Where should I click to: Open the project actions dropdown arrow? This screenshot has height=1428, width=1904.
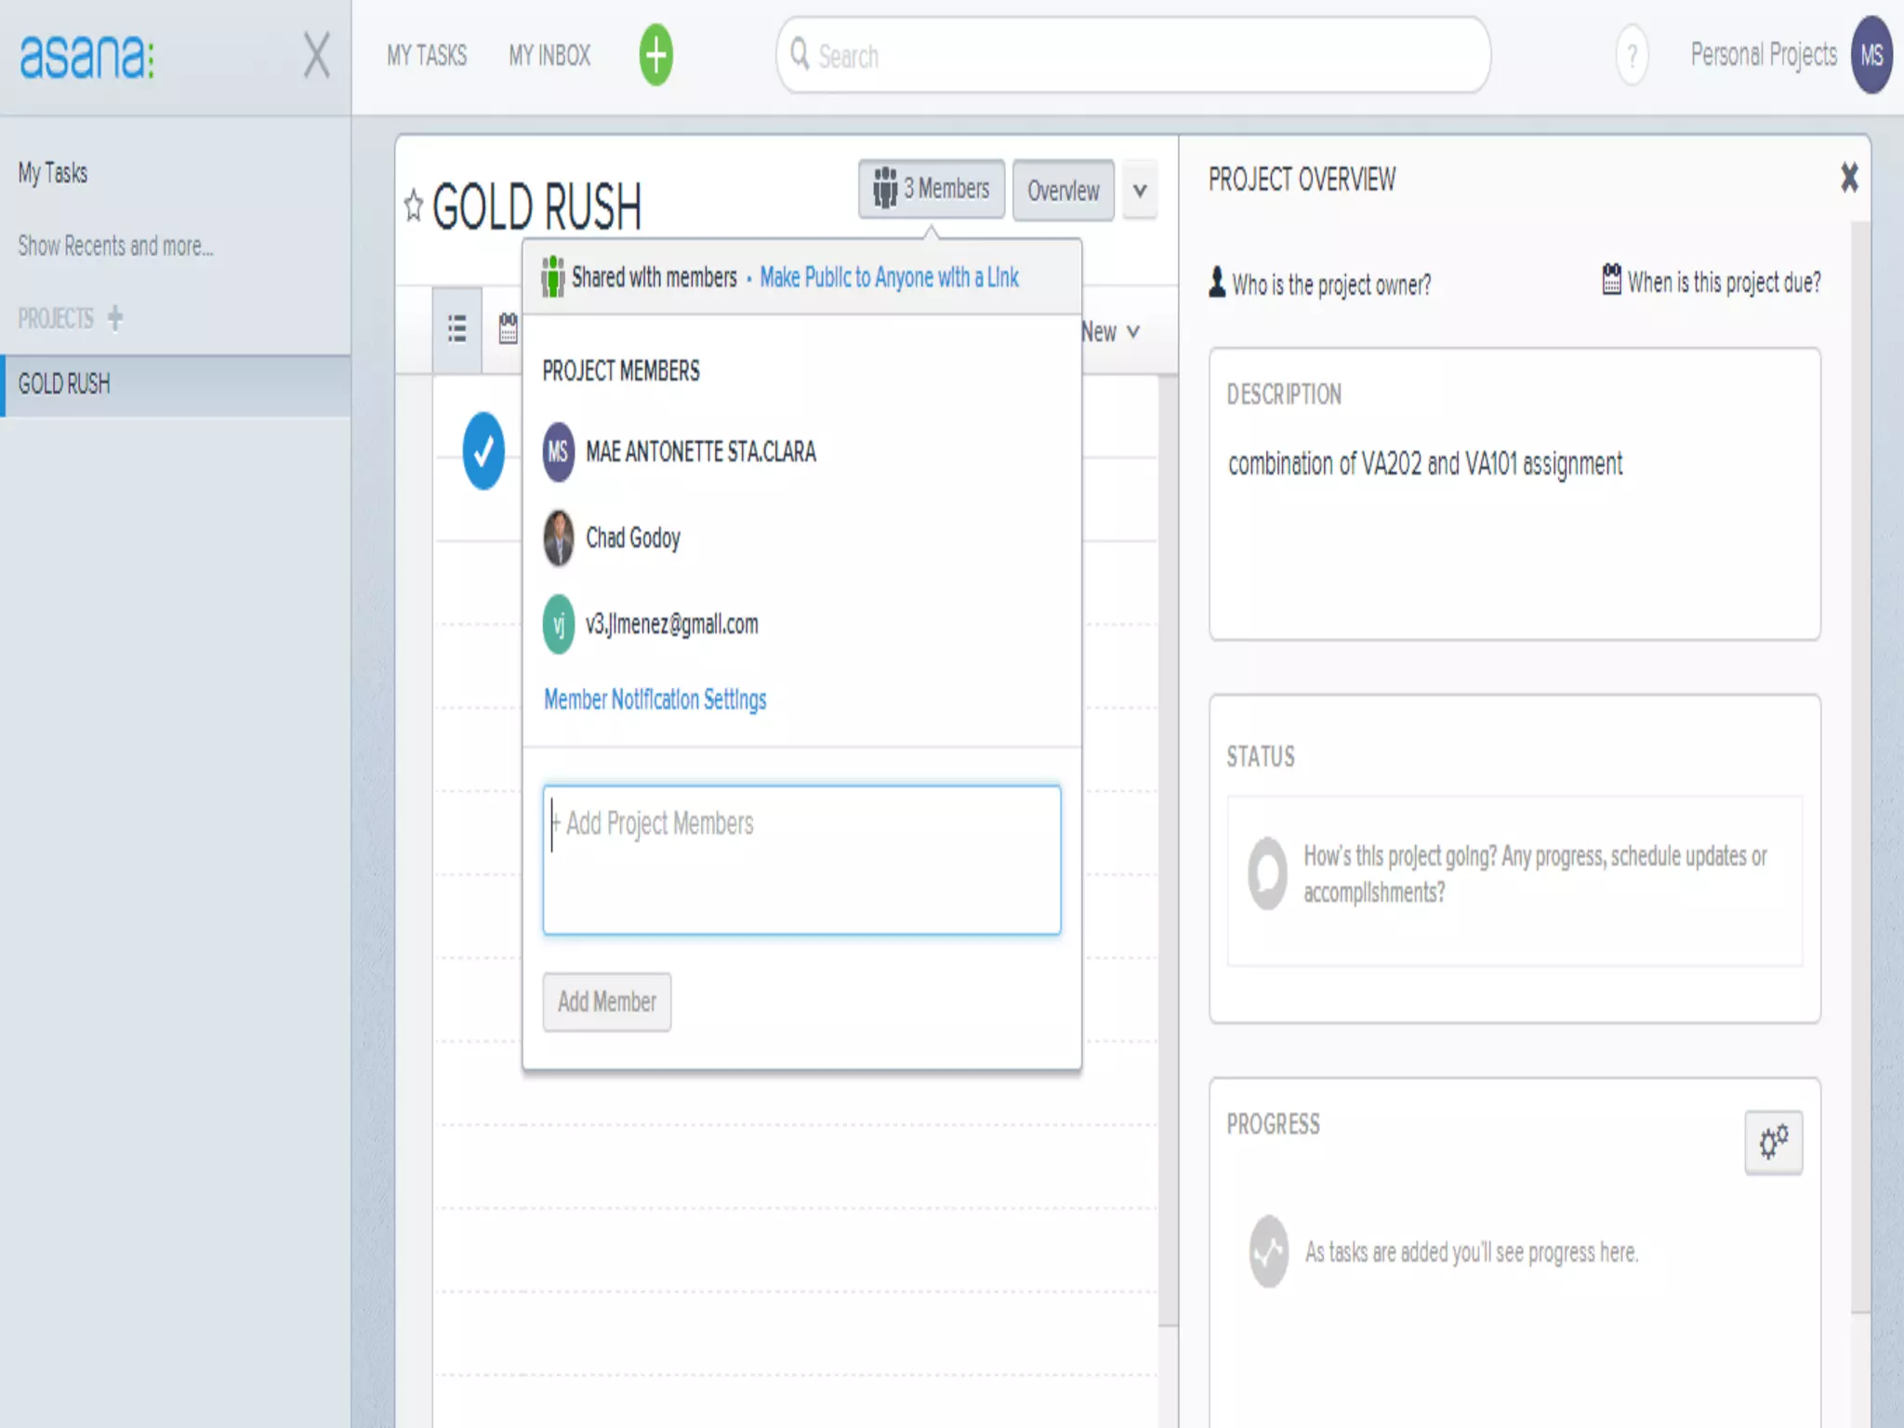(1140, 191)
